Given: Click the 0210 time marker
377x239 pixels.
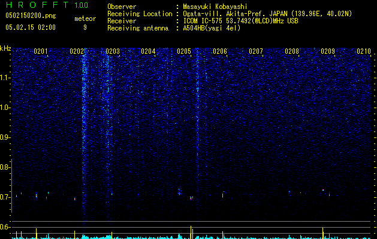Looking at the screenshot, I should [364, 51].
